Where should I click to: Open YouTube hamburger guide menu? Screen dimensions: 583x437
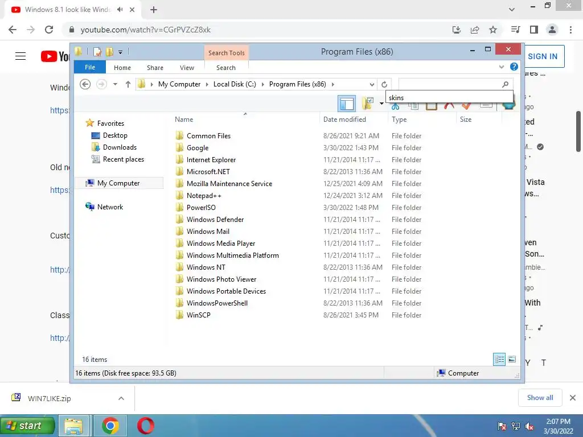tap(20, 56)
